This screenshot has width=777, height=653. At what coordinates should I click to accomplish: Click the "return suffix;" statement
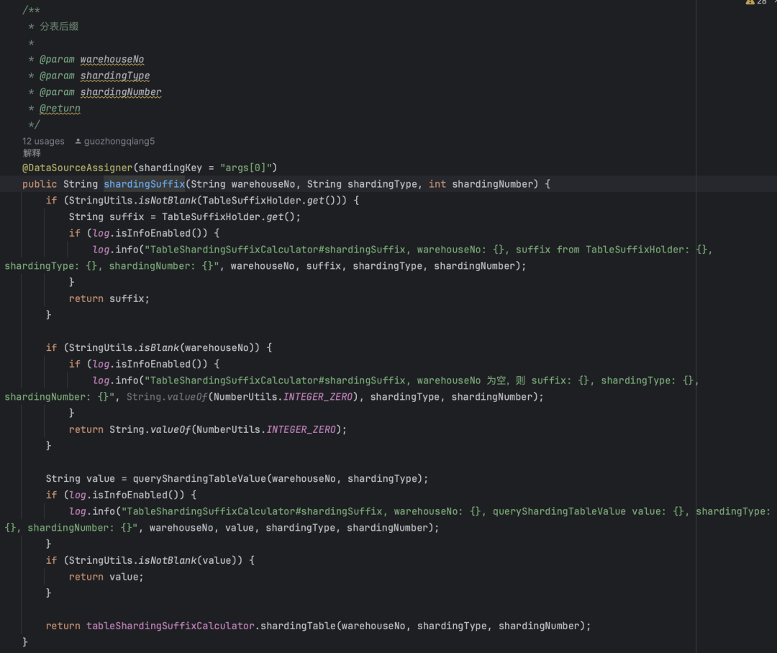[109, 298]
